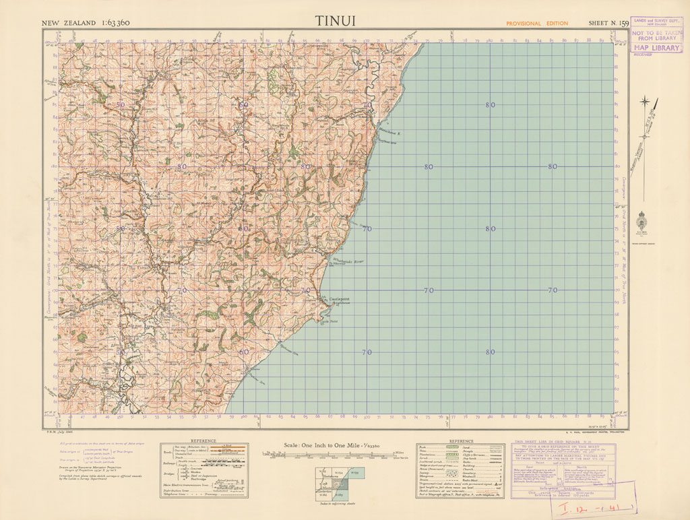Open the left REFERENCE legend for roads

pos(204,469)
